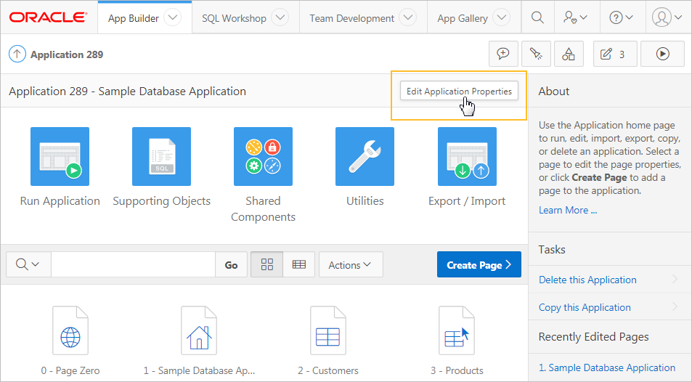Open the Team Development tab
The image size is (692, 382).
click(351, 18)
